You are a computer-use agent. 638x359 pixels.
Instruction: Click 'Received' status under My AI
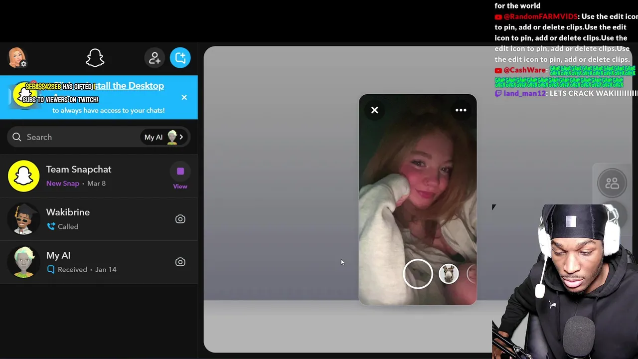(x=72, y=269)
